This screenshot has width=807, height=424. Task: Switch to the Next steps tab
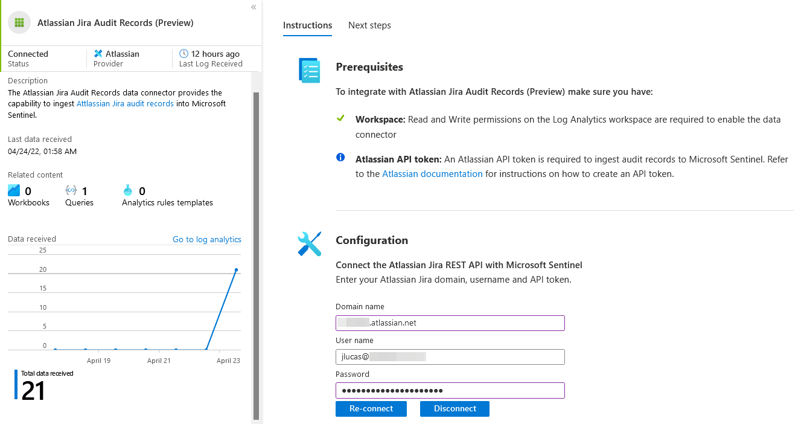coord(369,25)
